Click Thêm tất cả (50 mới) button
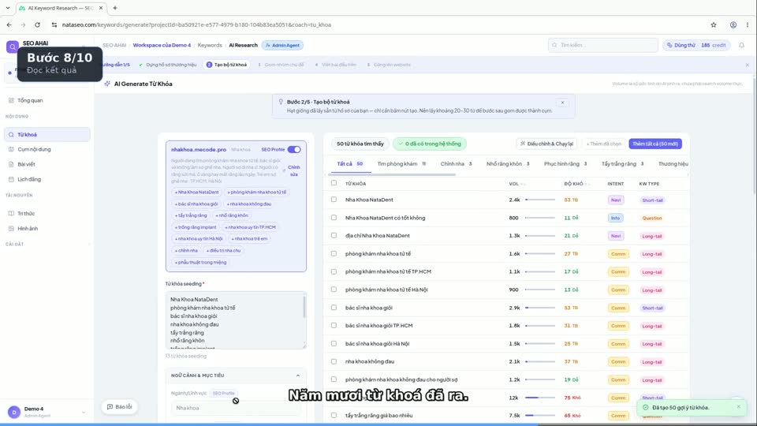Viewport: 757px width, 426px height. pyautogui.click(x=655, y=144)
